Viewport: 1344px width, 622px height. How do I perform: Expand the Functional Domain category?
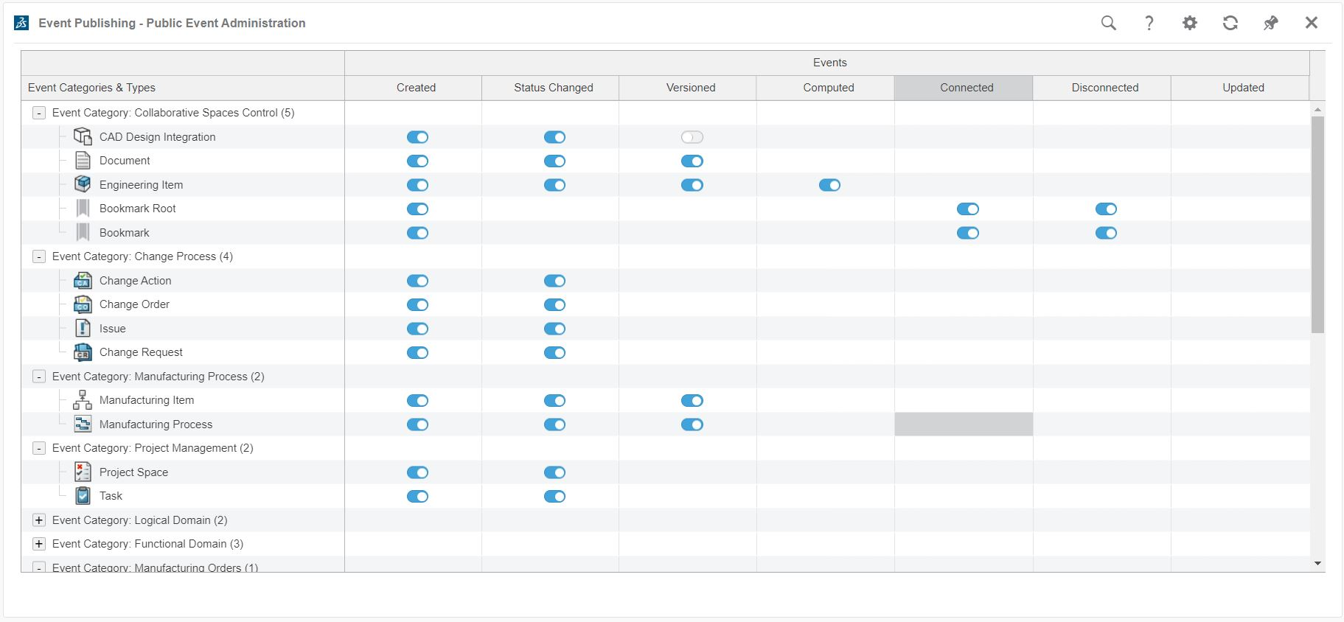[39, 544]
